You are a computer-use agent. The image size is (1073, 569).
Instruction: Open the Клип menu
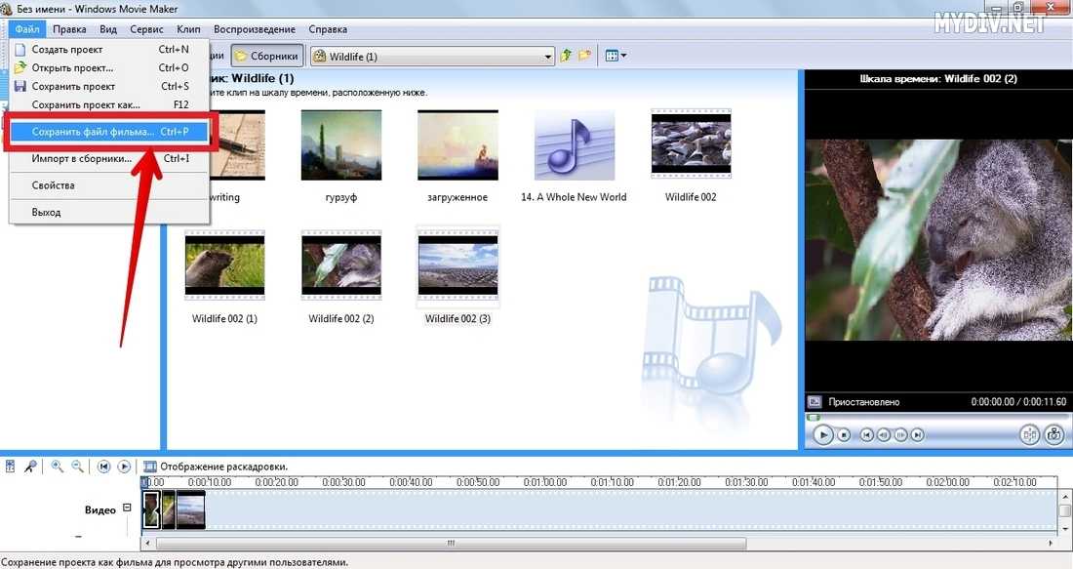point(188,30)
